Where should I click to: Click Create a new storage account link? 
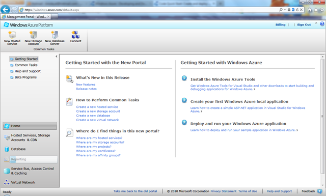(x=98, y=111)
